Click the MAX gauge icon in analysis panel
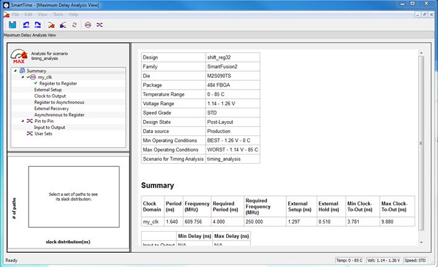The height and width of the screenshot is (267, 438). 19,56
